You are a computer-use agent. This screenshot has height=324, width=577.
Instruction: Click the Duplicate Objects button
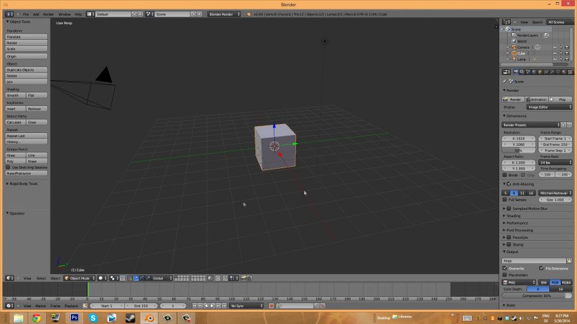(26, 70)
